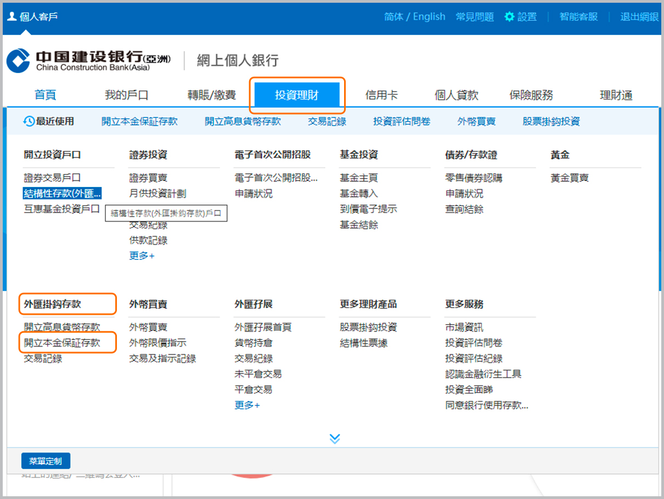
Task: Click the person icon beside 個人客戶
Action: (12, 16)
